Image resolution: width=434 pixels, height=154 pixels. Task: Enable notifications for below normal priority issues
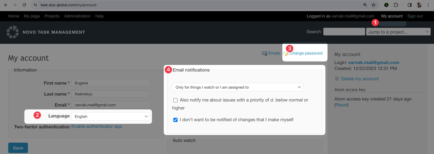(175, 100)
